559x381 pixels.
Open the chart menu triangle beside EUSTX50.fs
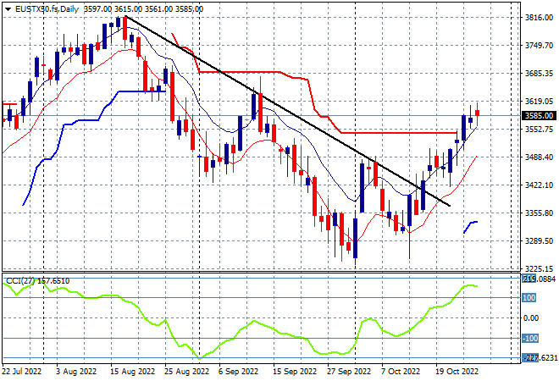8,9
